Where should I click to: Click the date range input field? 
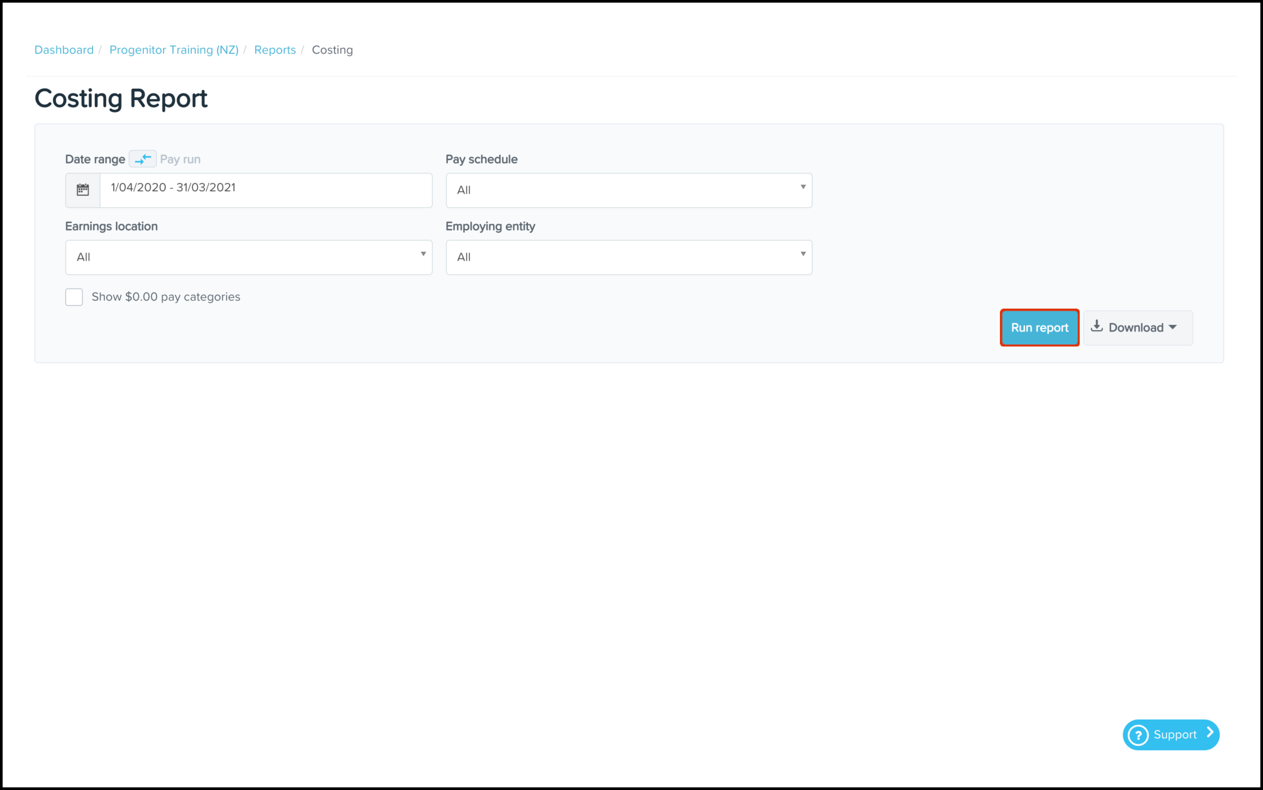pyautogui.click(x=265, y=188)
